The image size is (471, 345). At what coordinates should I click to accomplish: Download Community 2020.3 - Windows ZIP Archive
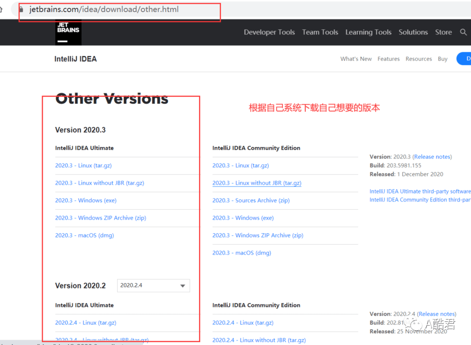click(x=258, y=236)
